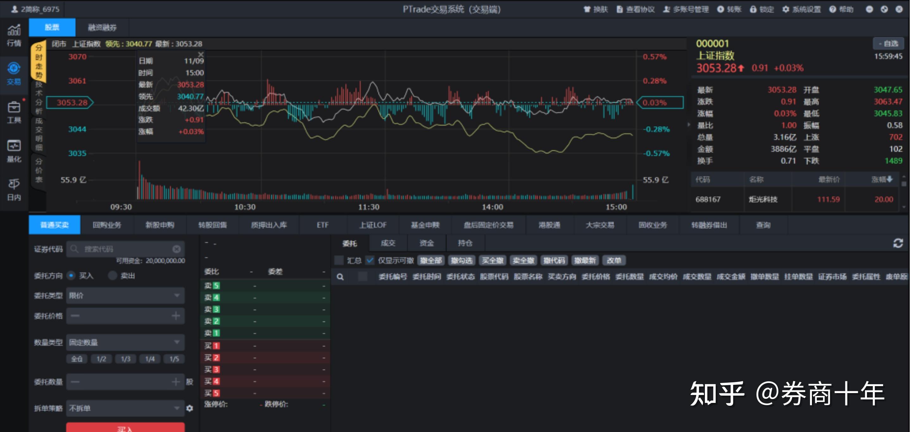Click the red 买入 buy button
This screenshot has width=910, height=432.
pyautogui.click(x=125, y=428)
